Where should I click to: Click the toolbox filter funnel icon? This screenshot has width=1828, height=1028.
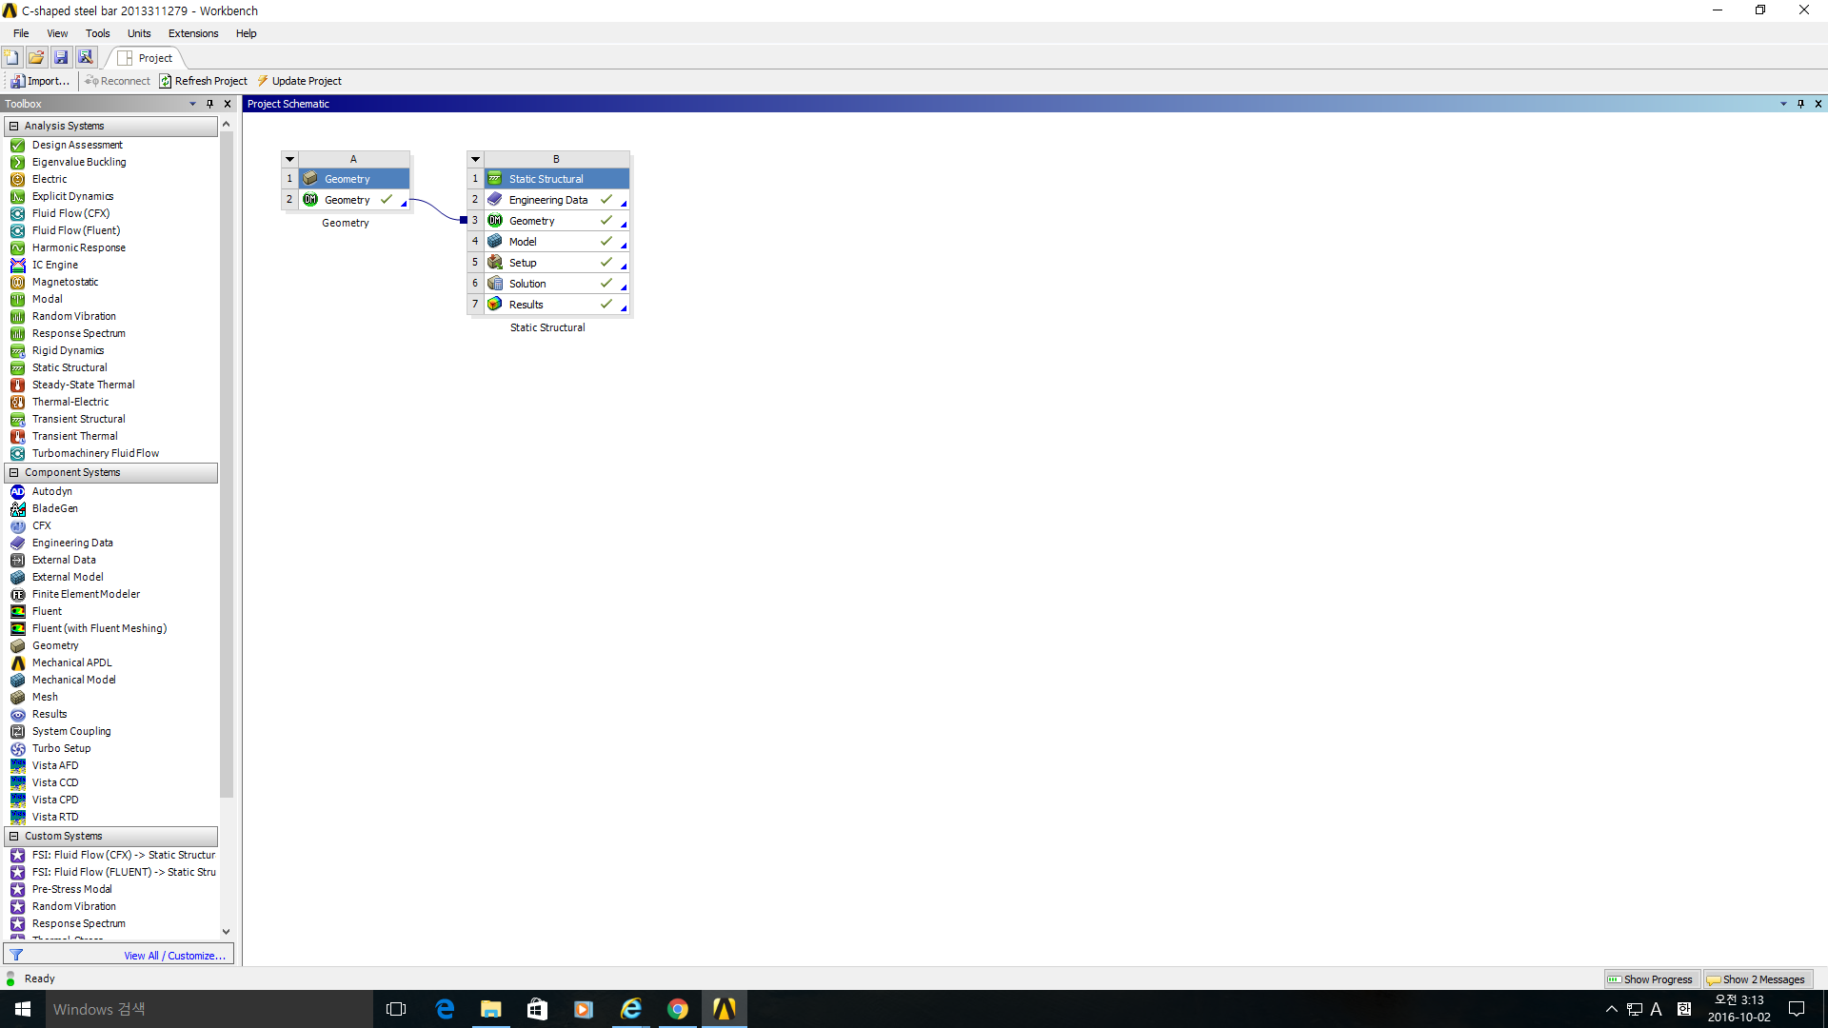[x=16, y=955]
